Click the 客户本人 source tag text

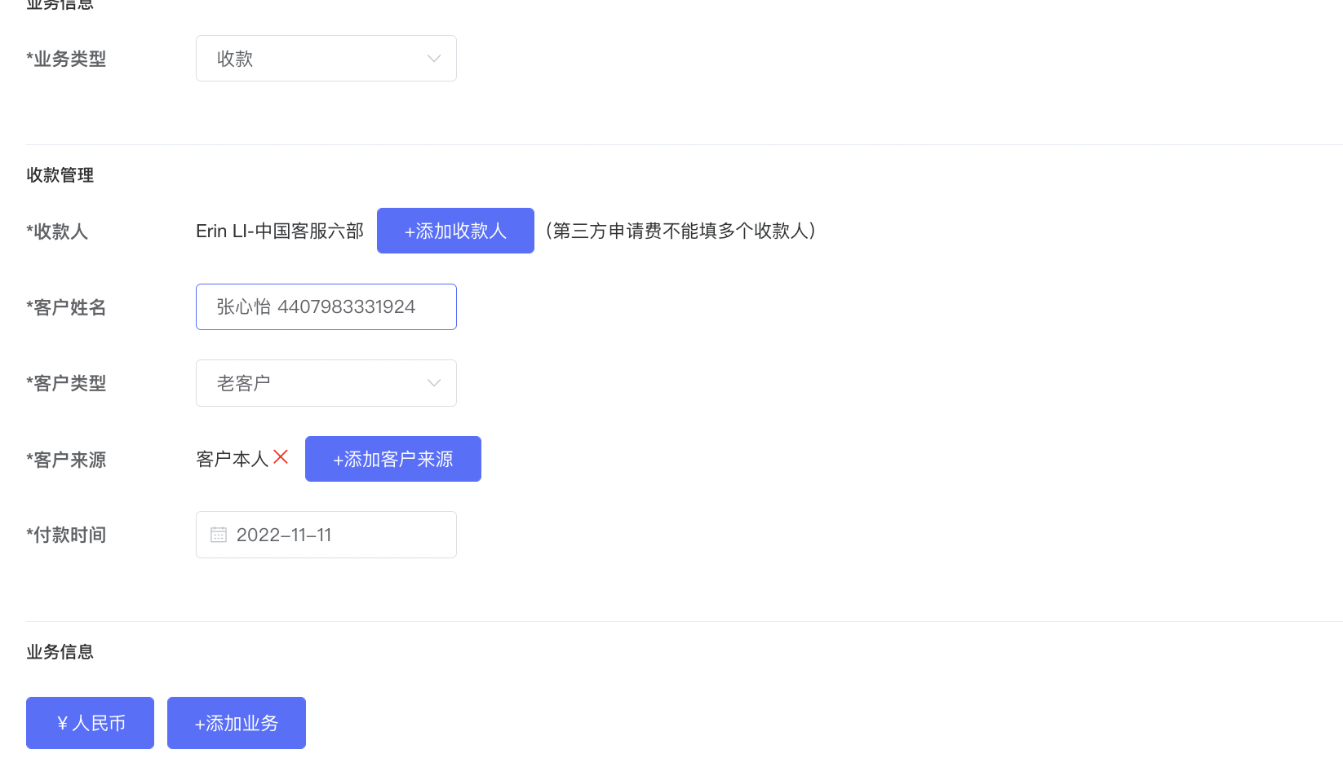tap(232, 460)
